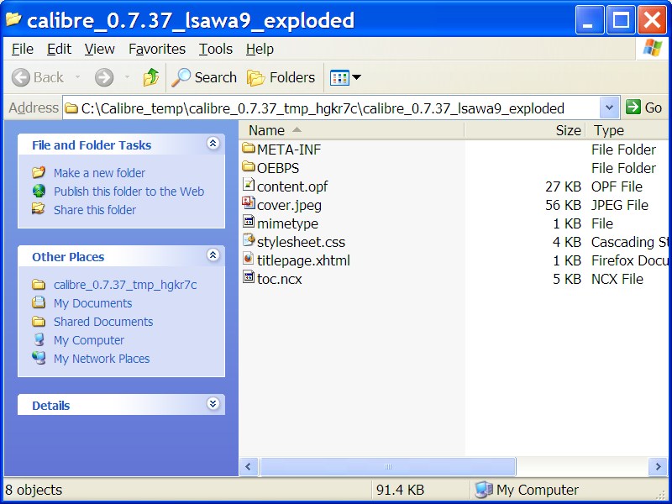Screen dimensions: 672x504
Task: Click the Windows flag logo
Action: click(x=653, y=48)
